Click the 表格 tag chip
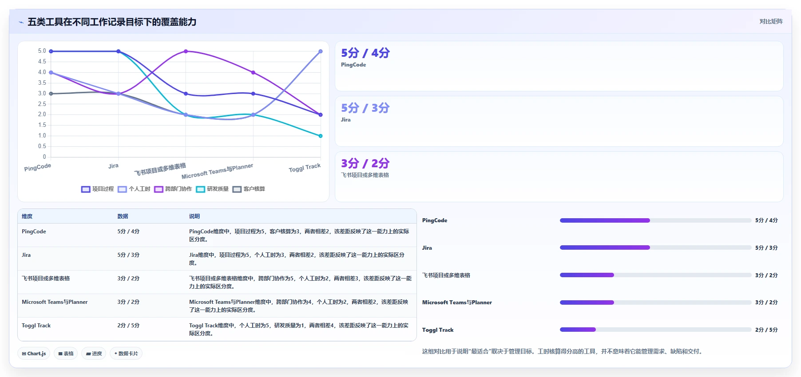 point(66,353)
